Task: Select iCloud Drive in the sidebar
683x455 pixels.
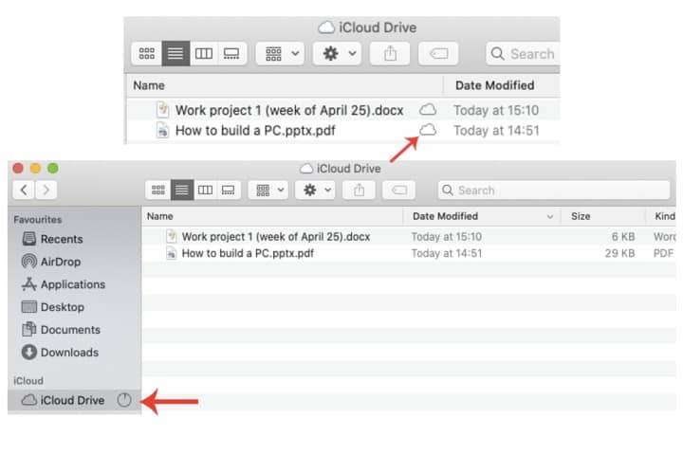Action: pyautogui.click(x=75, y=400)
